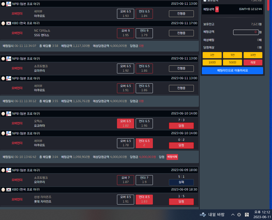
Task: Click baseball icon above 소프트뱅크 row with 1.92 odds
Action: [x=3, y=59]
